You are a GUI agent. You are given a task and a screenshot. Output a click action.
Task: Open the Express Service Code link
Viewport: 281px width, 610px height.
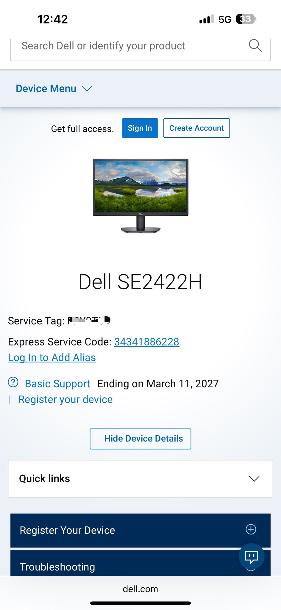coord(147,342)
